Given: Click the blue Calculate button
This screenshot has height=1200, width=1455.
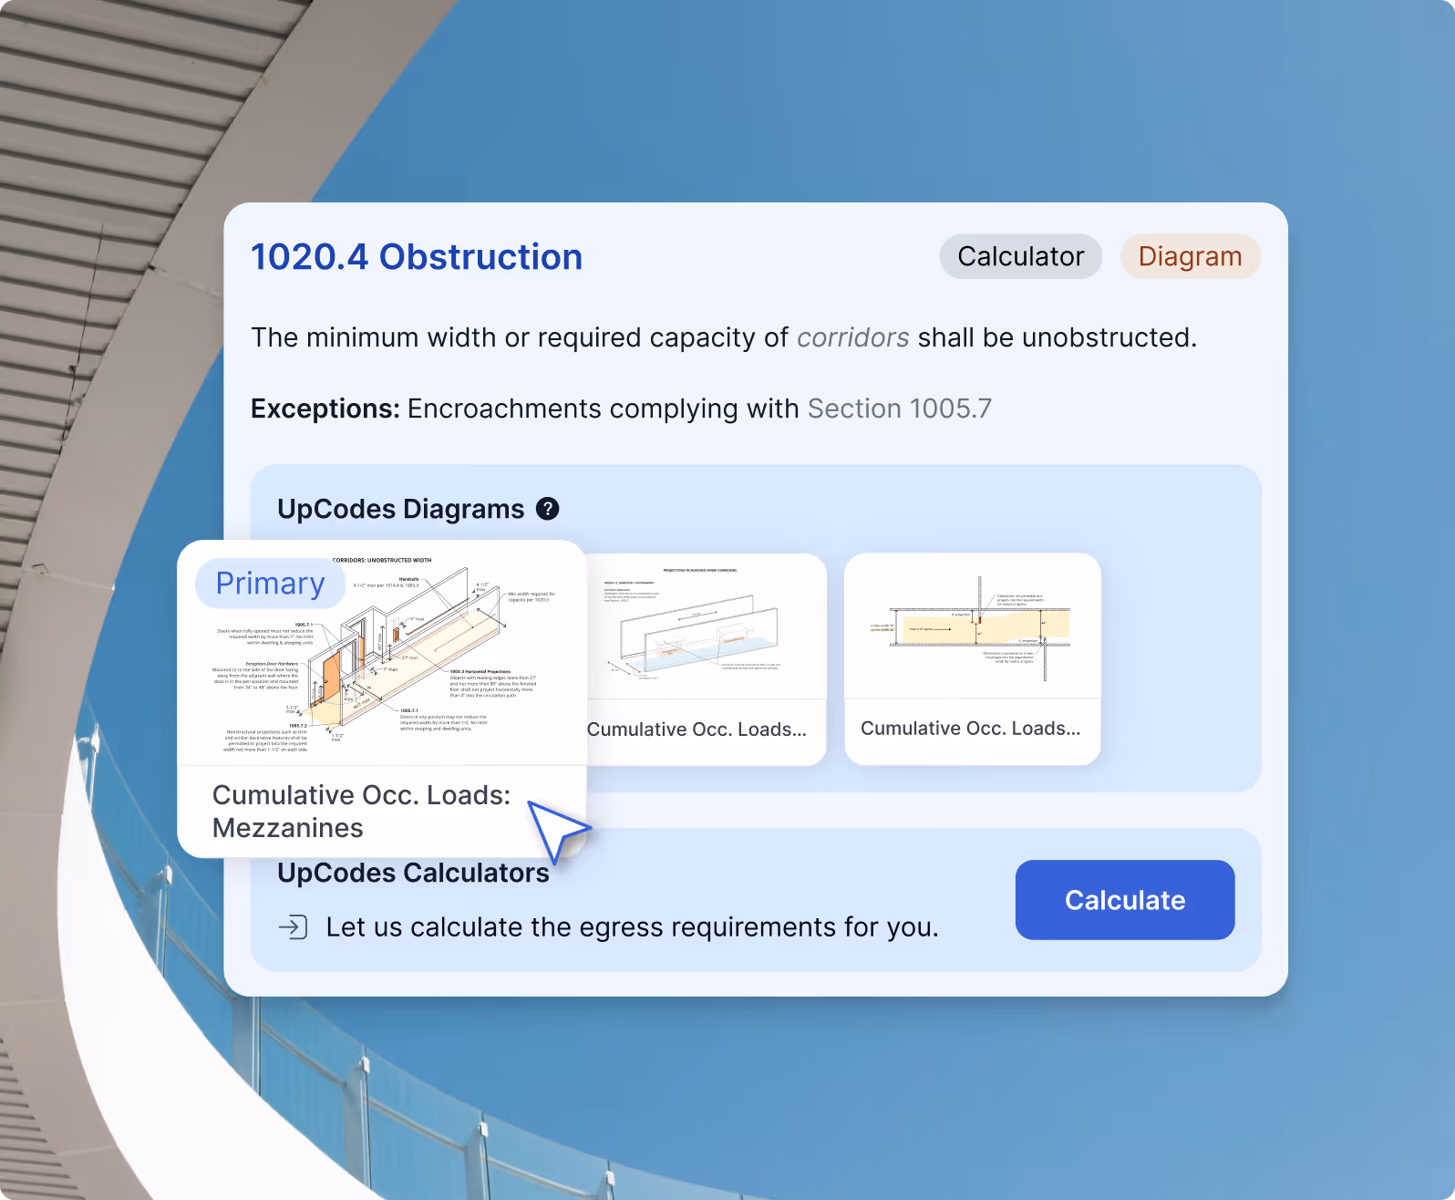Looking at the screenshot, I should pos(1125,900).
